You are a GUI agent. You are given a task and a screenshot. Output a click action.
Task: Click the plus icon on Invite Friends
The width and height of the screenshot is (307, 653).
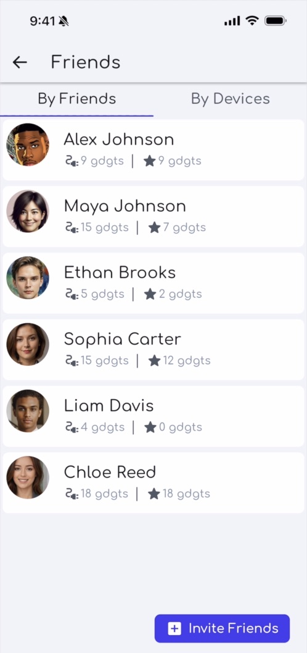click(x=174, y=628)
